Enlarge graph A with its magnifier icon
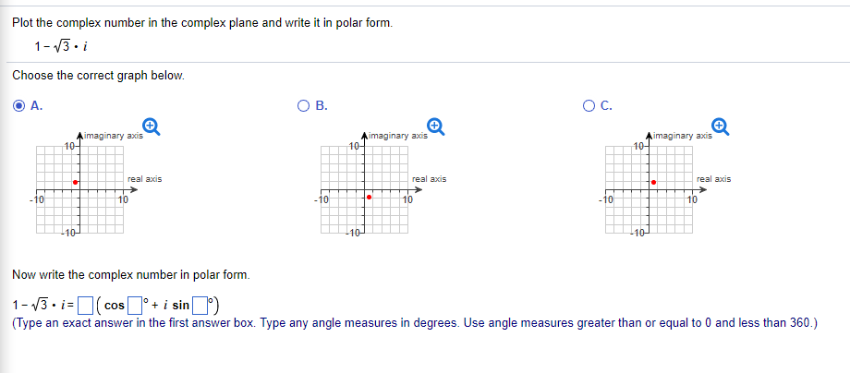850x373 pixels. click(x=152, y=126)
